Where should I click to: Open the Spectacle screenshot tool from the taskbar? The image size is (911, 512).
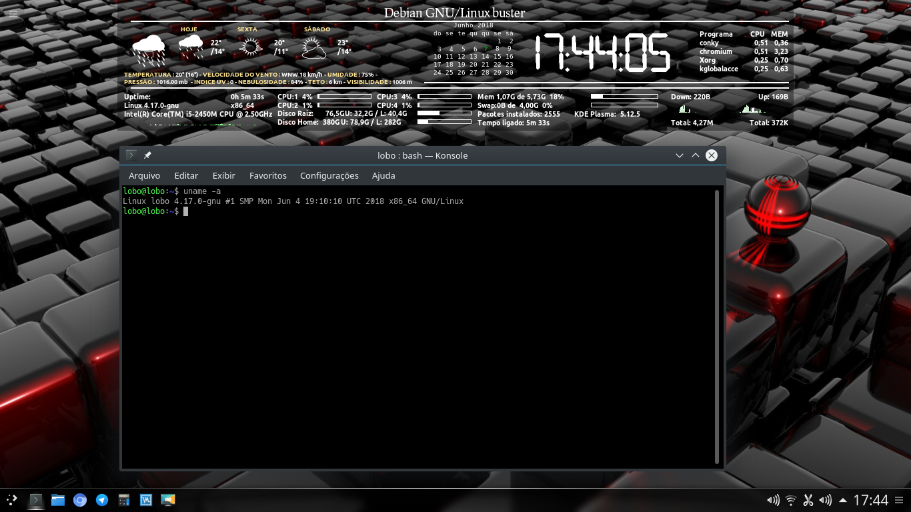click(x=169, y=500)
